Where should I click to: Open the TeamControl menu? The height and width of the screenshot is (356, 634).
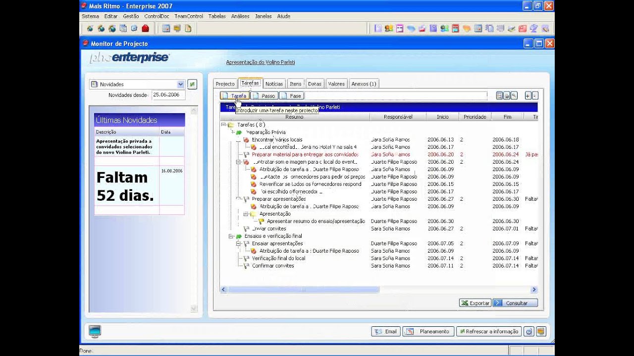[189, 16]
